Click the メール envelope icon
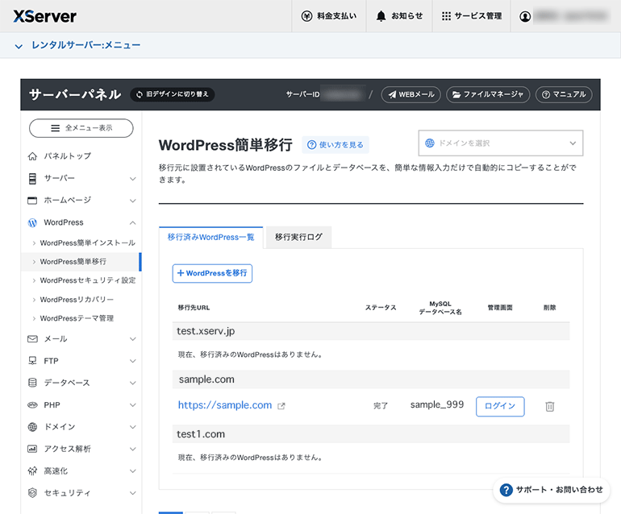The height and width of the screenshot is (514, 621). coord(32,338)
